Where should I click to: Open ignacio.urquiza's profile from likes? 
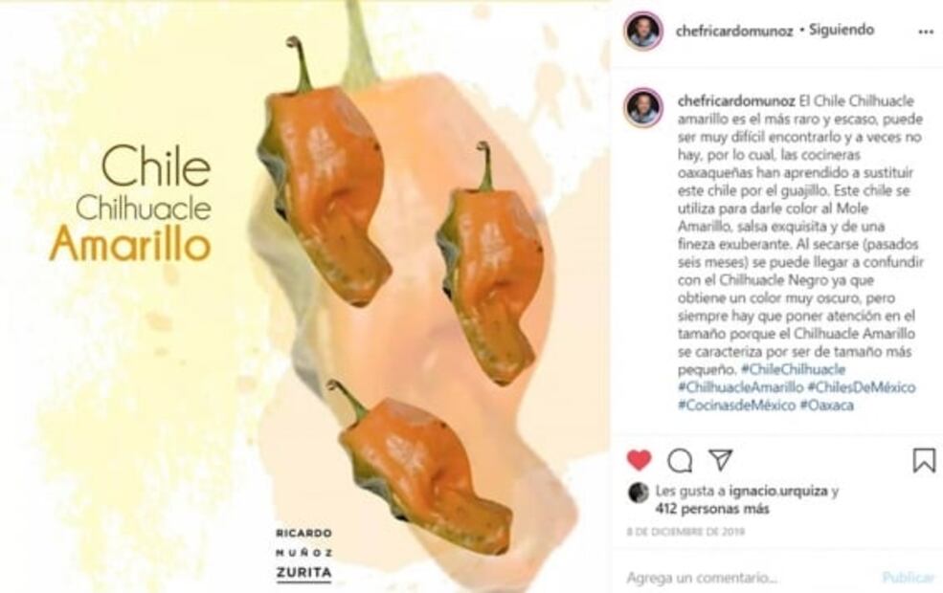pos(778,491)
